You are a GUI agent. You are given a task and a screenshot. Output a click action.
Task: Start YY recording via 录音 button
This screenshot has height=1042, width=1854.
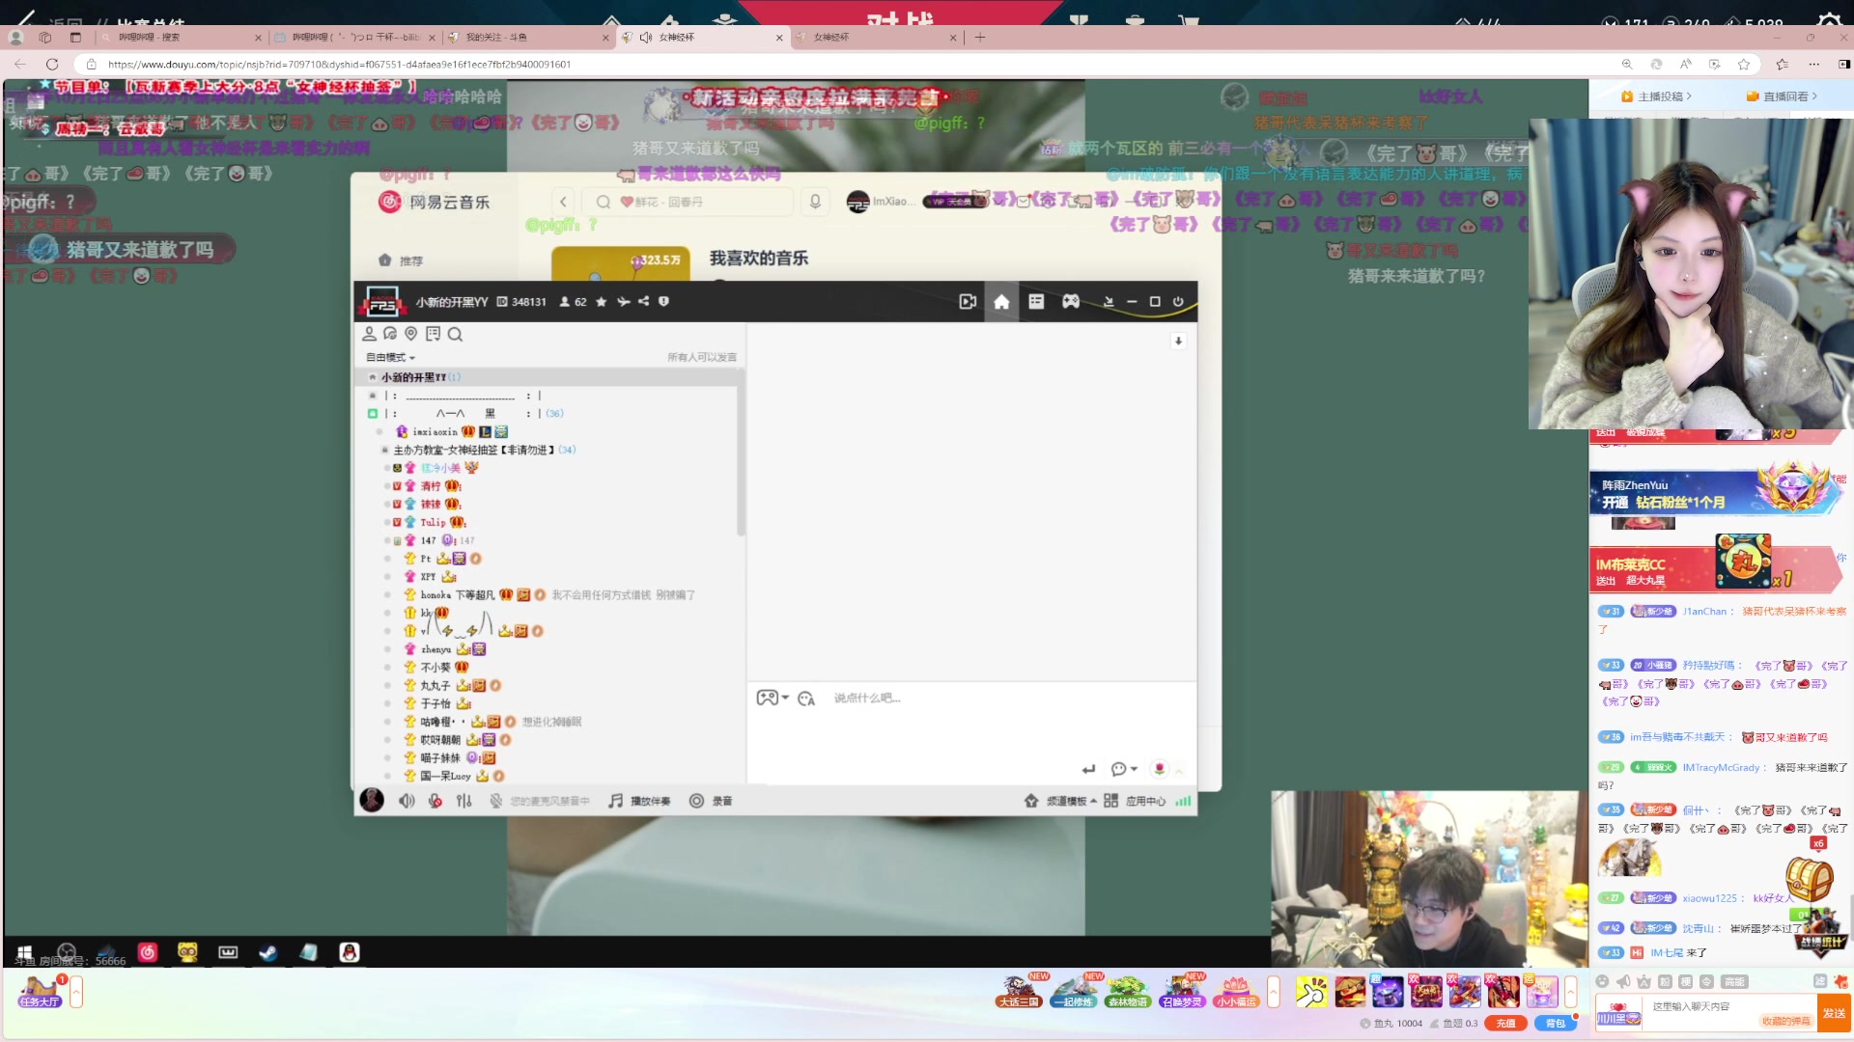711,801
